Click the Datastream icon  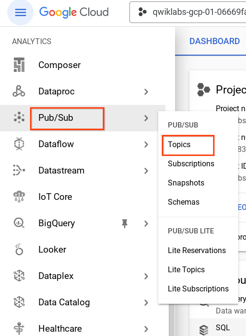coord(19,170)
